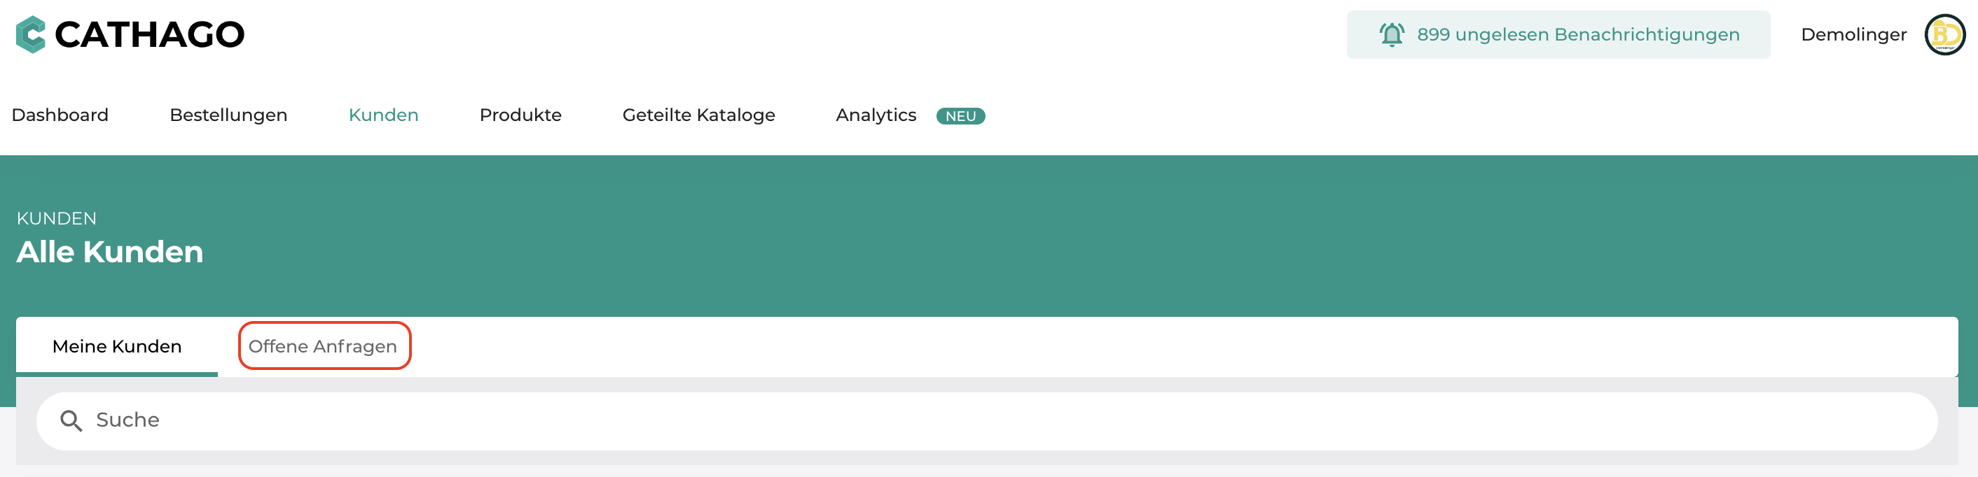Open the Produkte menu item
The image size is (1978, 477).
pos(520,115)
